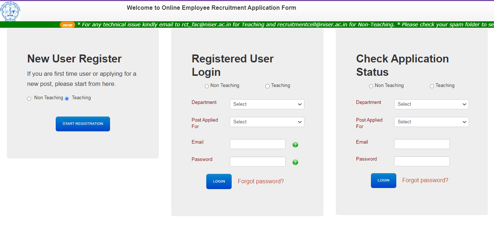Choose Teaching in Registered User Login
The height and width of the screenshot is (245, 494).
pos(267,86)
